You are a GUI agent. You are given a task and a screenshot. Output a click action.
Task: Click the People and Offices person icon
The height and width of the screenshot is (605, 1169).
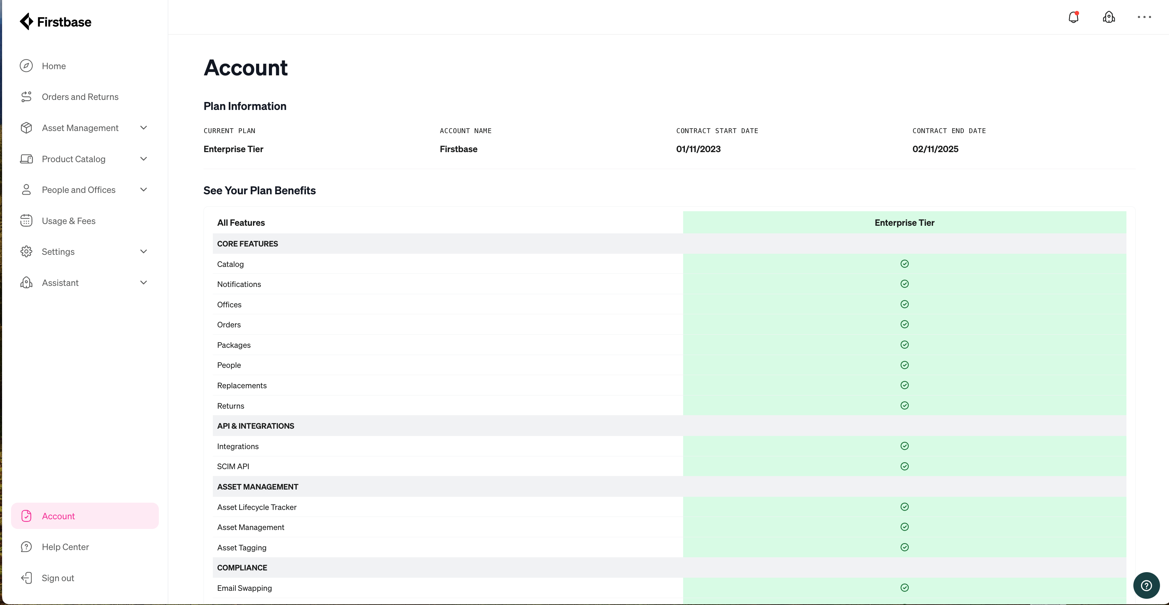coord(26,189)
